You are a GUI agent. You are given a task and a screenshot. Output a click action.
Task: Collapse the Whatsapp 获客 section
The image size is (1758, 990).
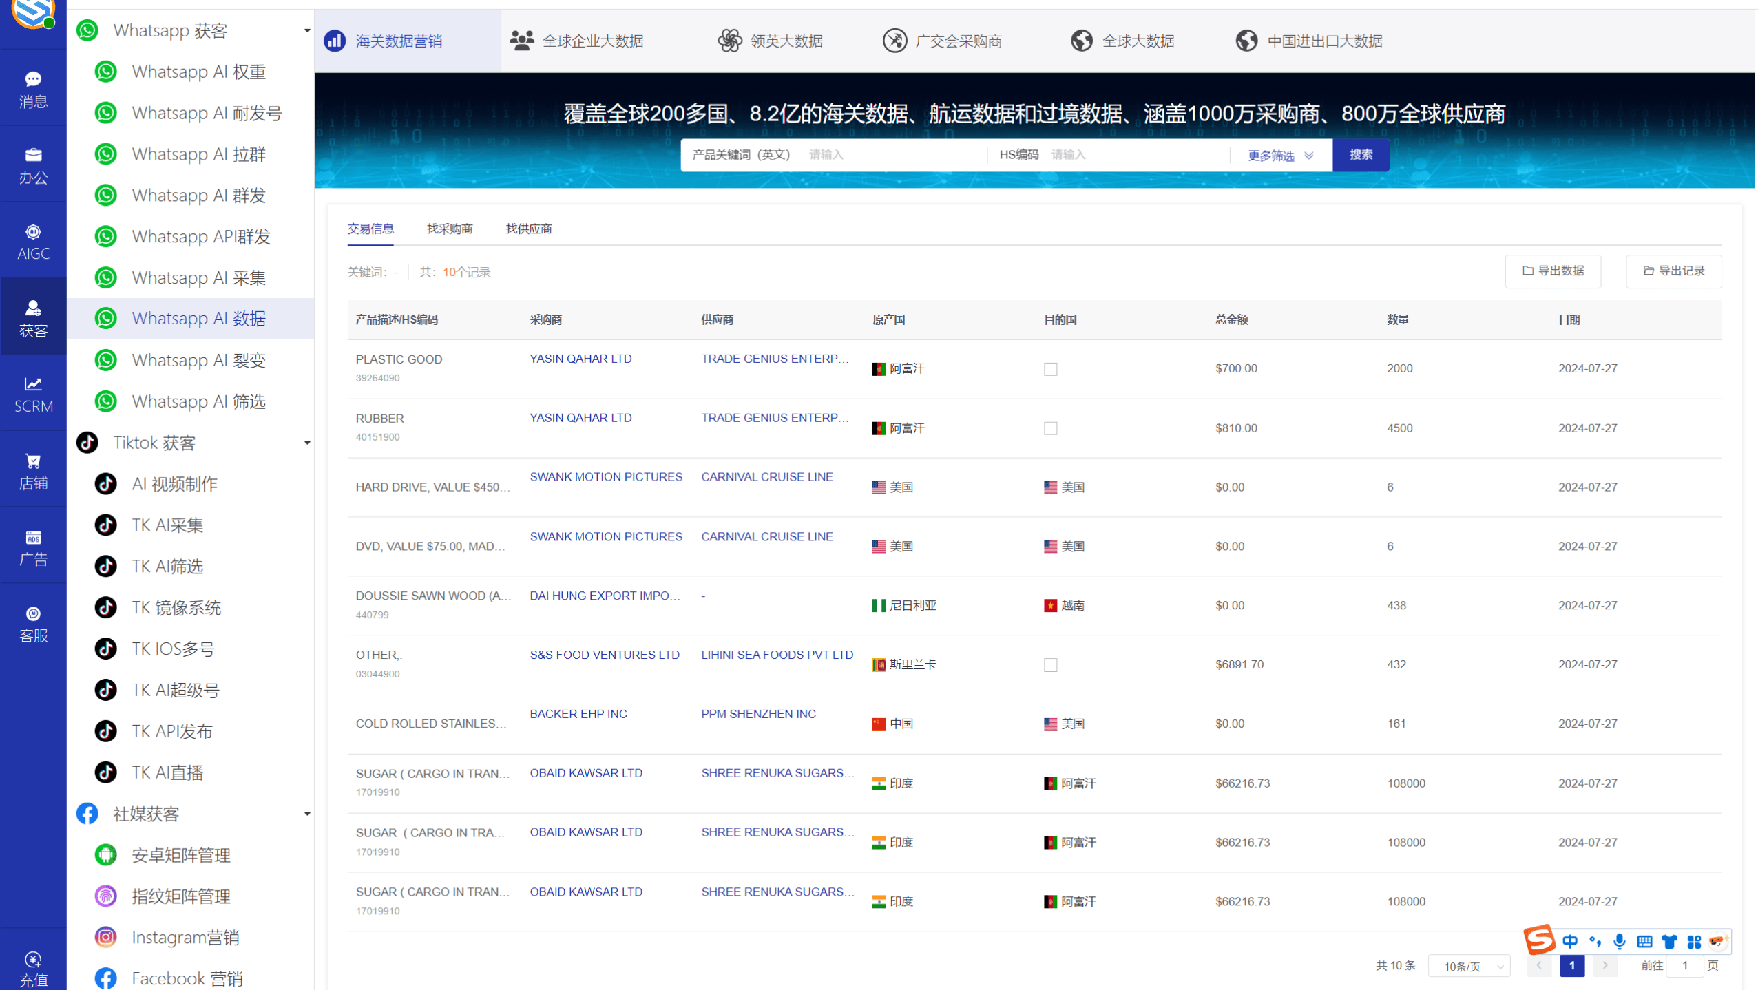[x=307, y=30]
